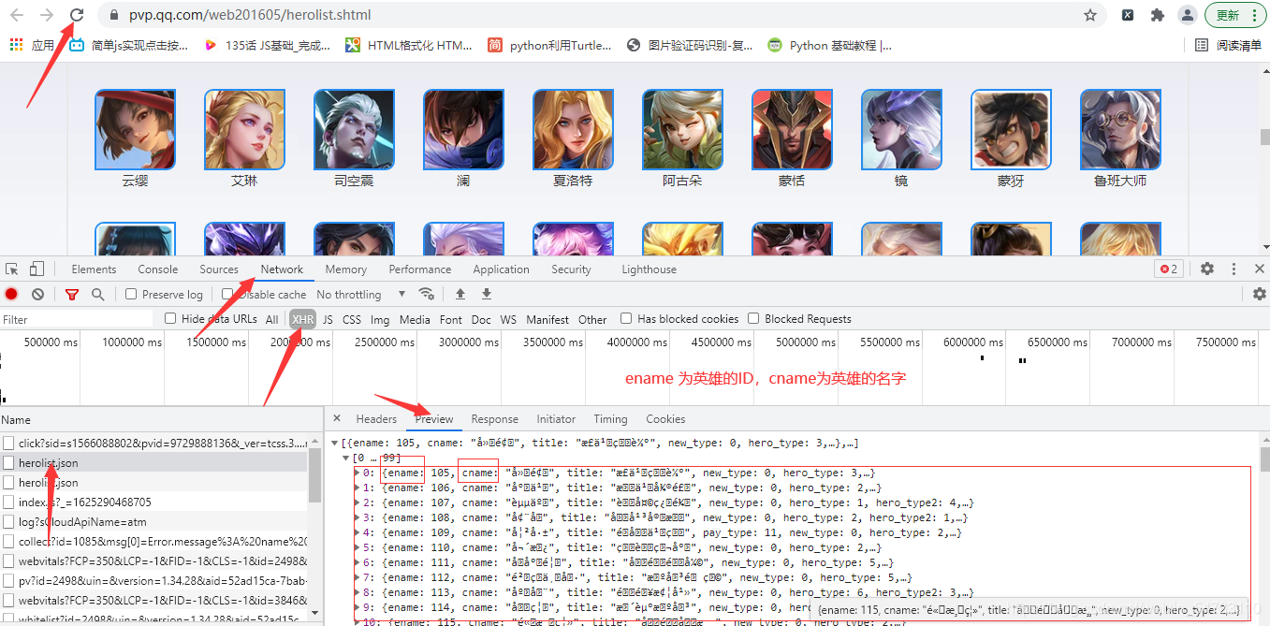Open DevTools more options kebab menu
Viewport: 1270px width, 626px height.
tap(1234, 269)
